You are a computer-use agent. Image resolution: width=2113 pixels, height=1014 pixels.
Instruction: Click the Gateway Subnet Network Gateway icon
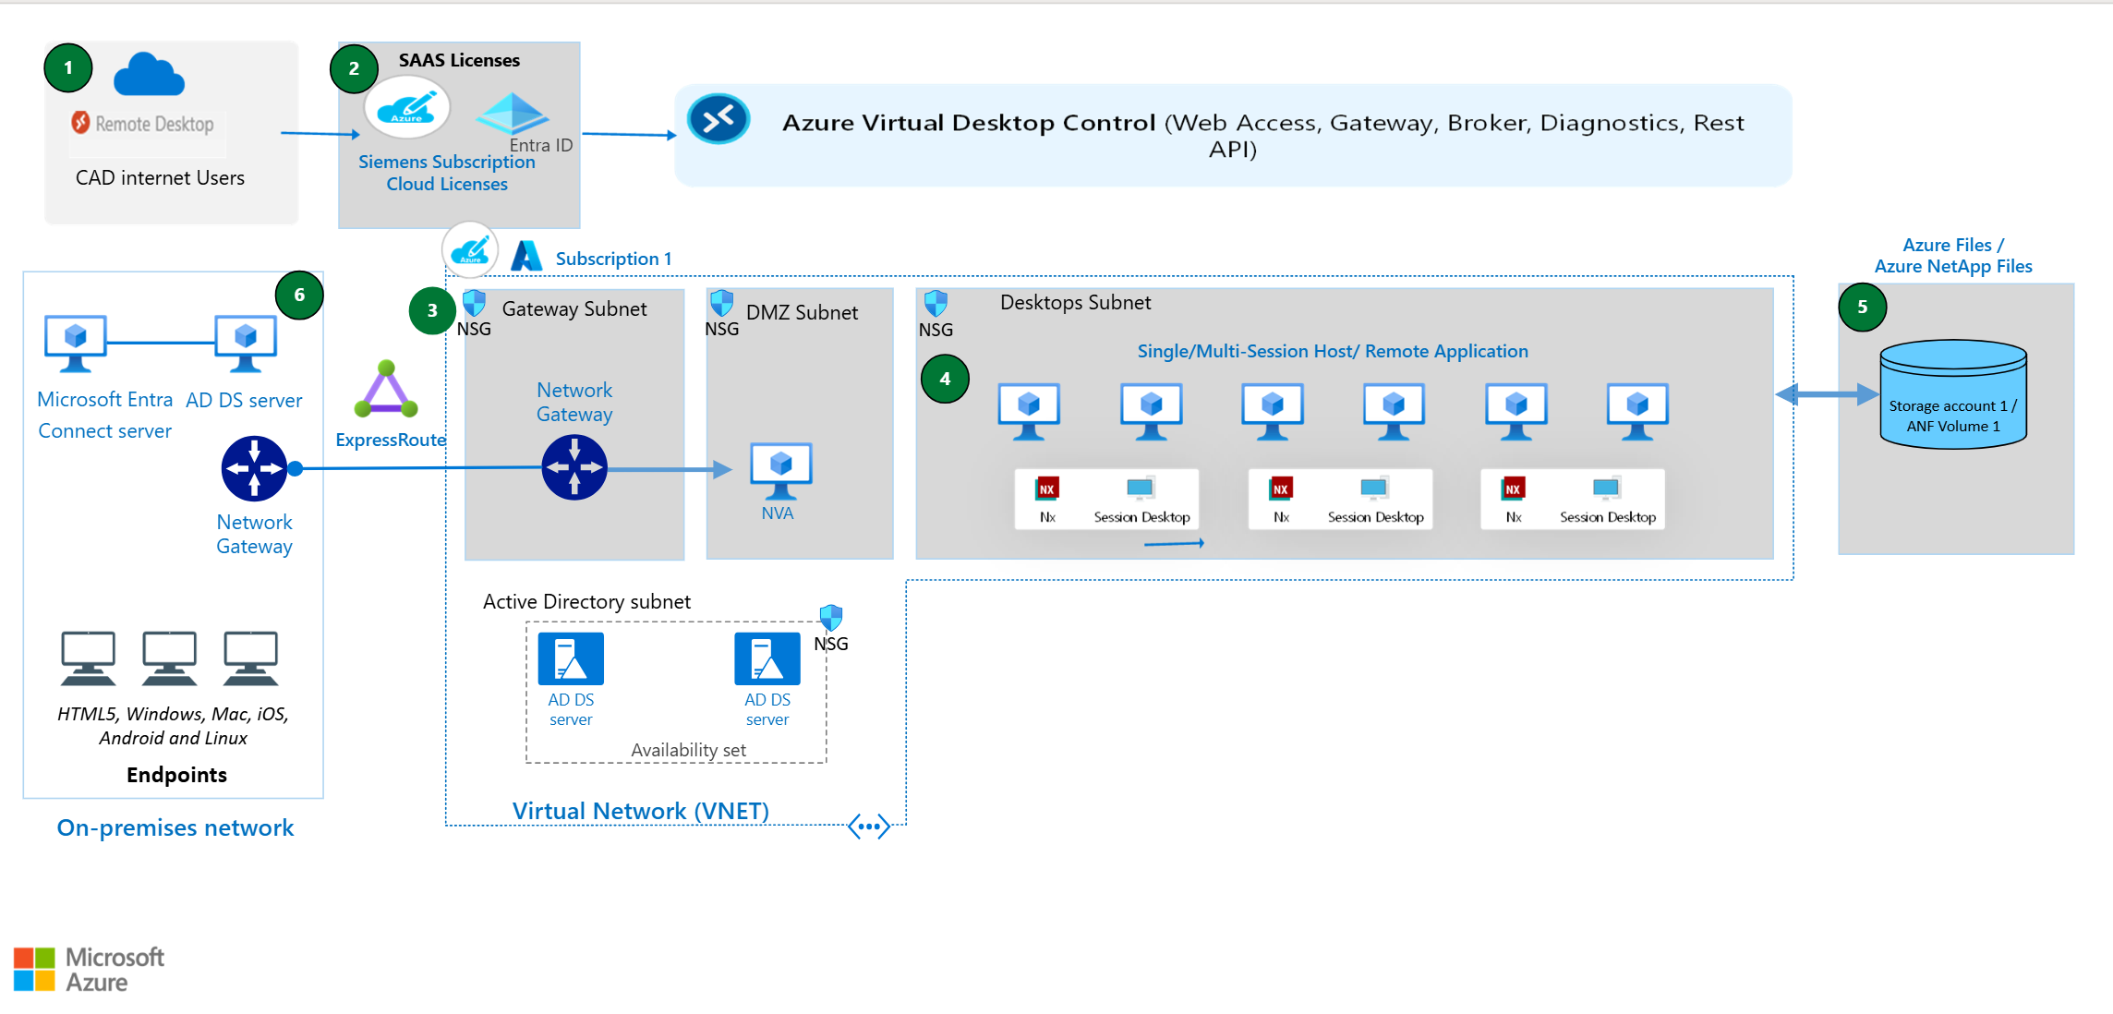574,467
